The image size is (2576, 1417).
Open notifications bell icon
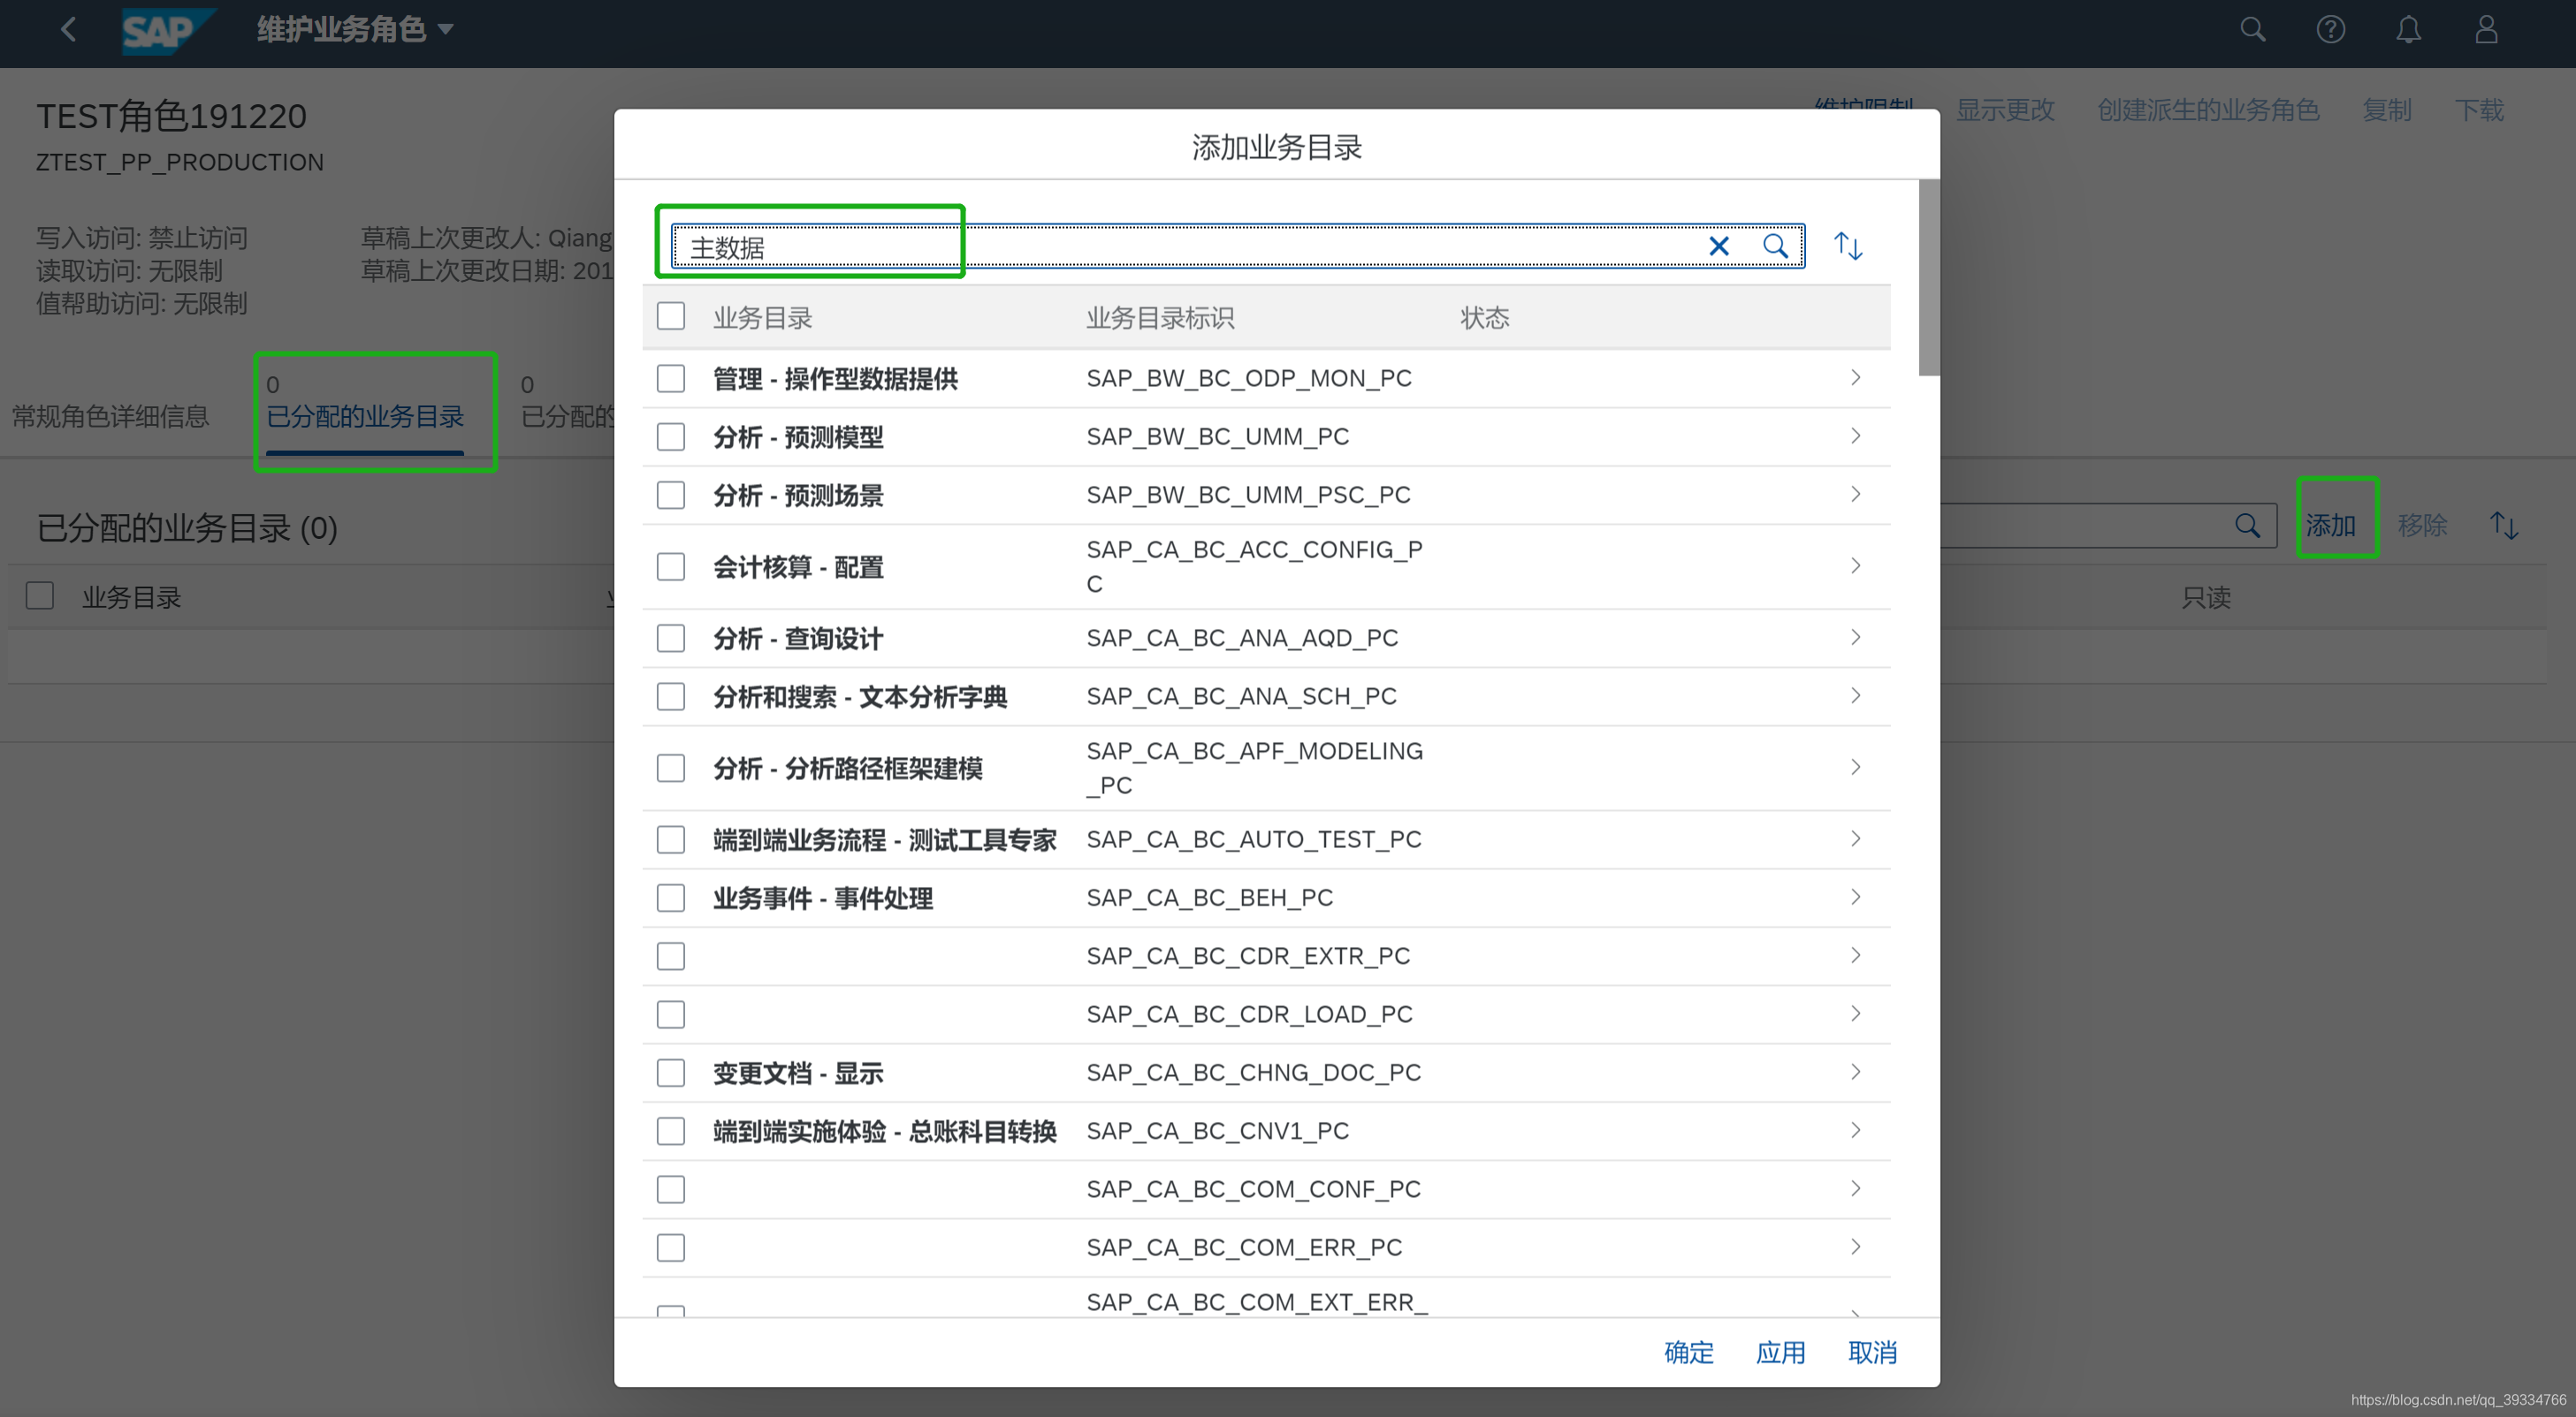coord(2408,30)
